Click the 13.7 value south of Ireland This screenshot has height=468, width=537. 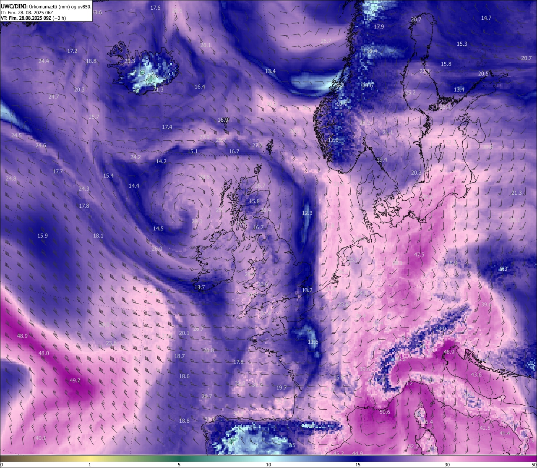[x=200, y=288]
